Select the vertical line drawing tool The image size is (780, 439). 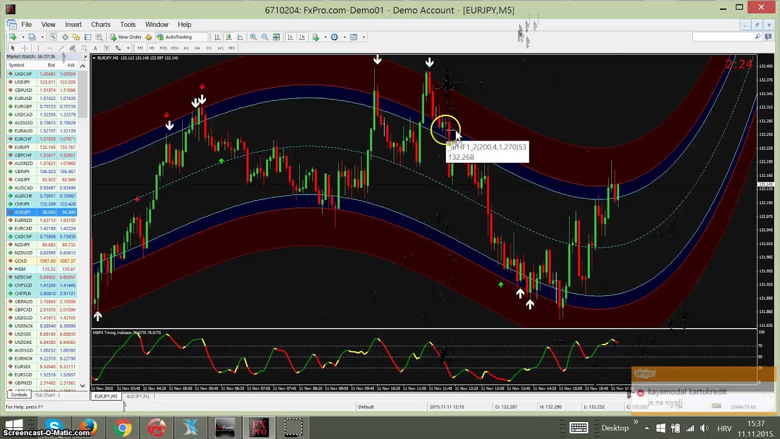click(x=38, y=48)
